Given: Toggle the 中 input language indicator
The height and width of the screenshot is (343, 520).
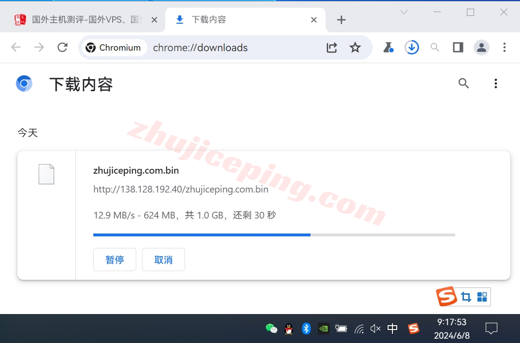Looking at the screenshot, I should (392, 329).
